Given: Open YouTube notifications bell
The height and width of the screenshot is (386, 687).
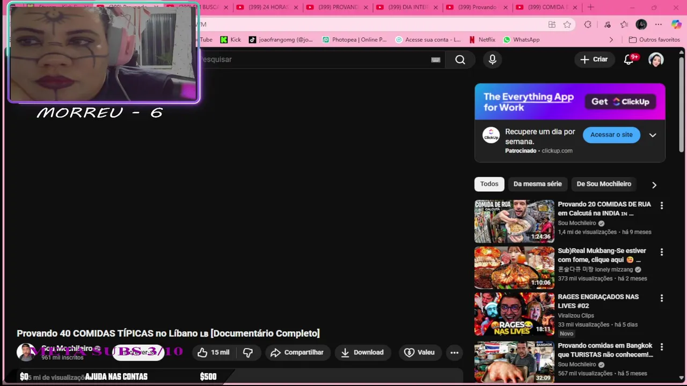Looking at the screenshot, I should [x=629, y=60].
